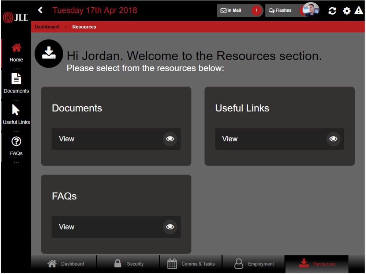Click the refresh sync icon
Image resolution: width=366 pixels, height=274 pixels.
pyautogui.click(x=332, y=11)
